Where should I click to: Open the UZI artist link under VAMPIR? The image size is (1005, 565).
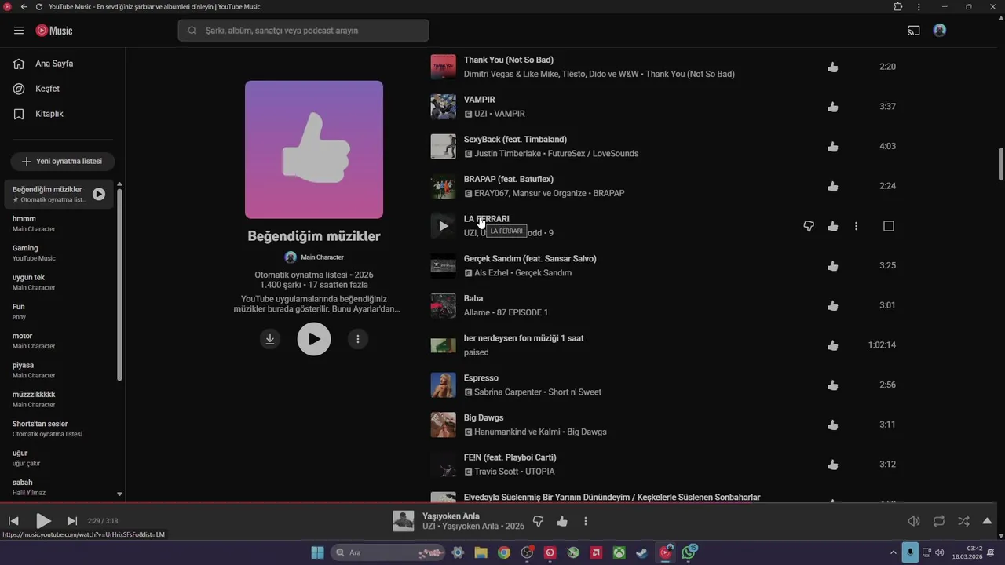pyautogui.click(x=481, y=114)
